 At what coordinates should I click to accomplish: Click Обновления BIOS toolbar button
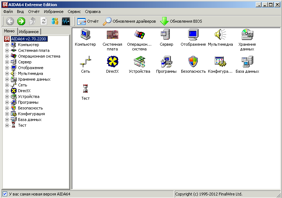(181, 21)
